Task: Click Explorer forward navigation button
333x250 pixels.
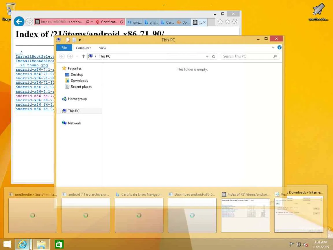Action: [x=70, y=56]
